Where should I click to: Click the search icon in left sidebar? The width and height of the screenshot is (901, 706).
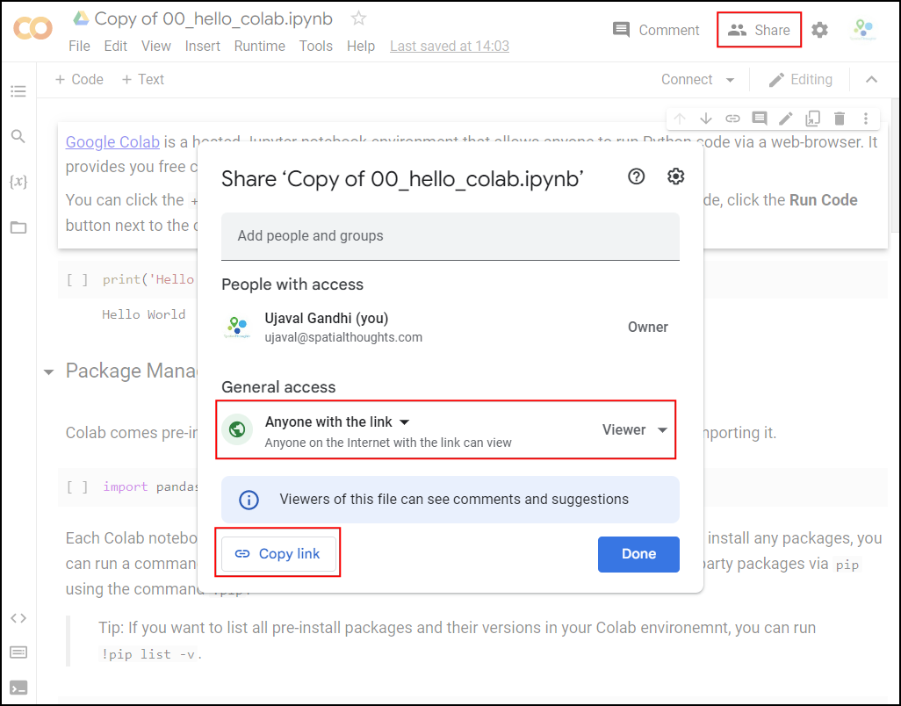[18, 136]
